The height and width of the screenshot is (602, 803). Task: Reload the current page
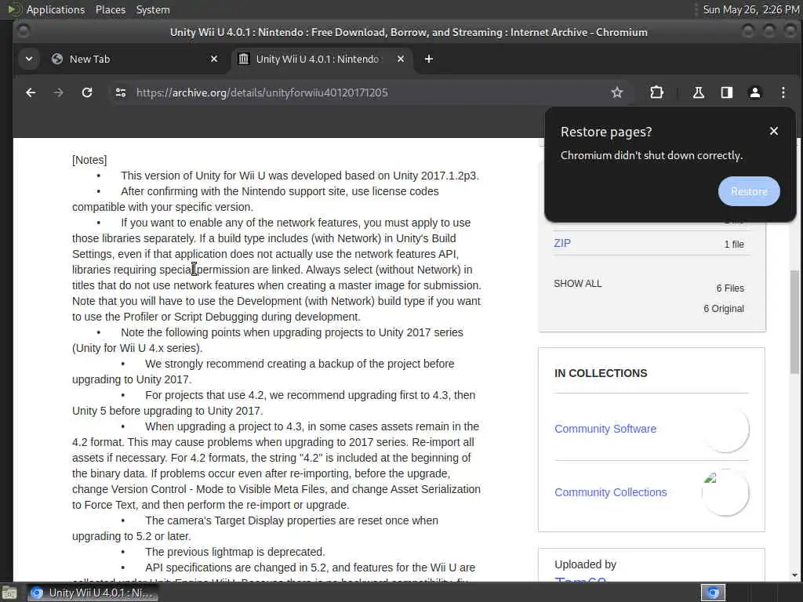[87, 92]
